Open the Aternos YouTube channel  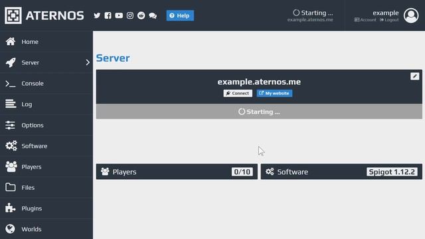coord(119,15)
